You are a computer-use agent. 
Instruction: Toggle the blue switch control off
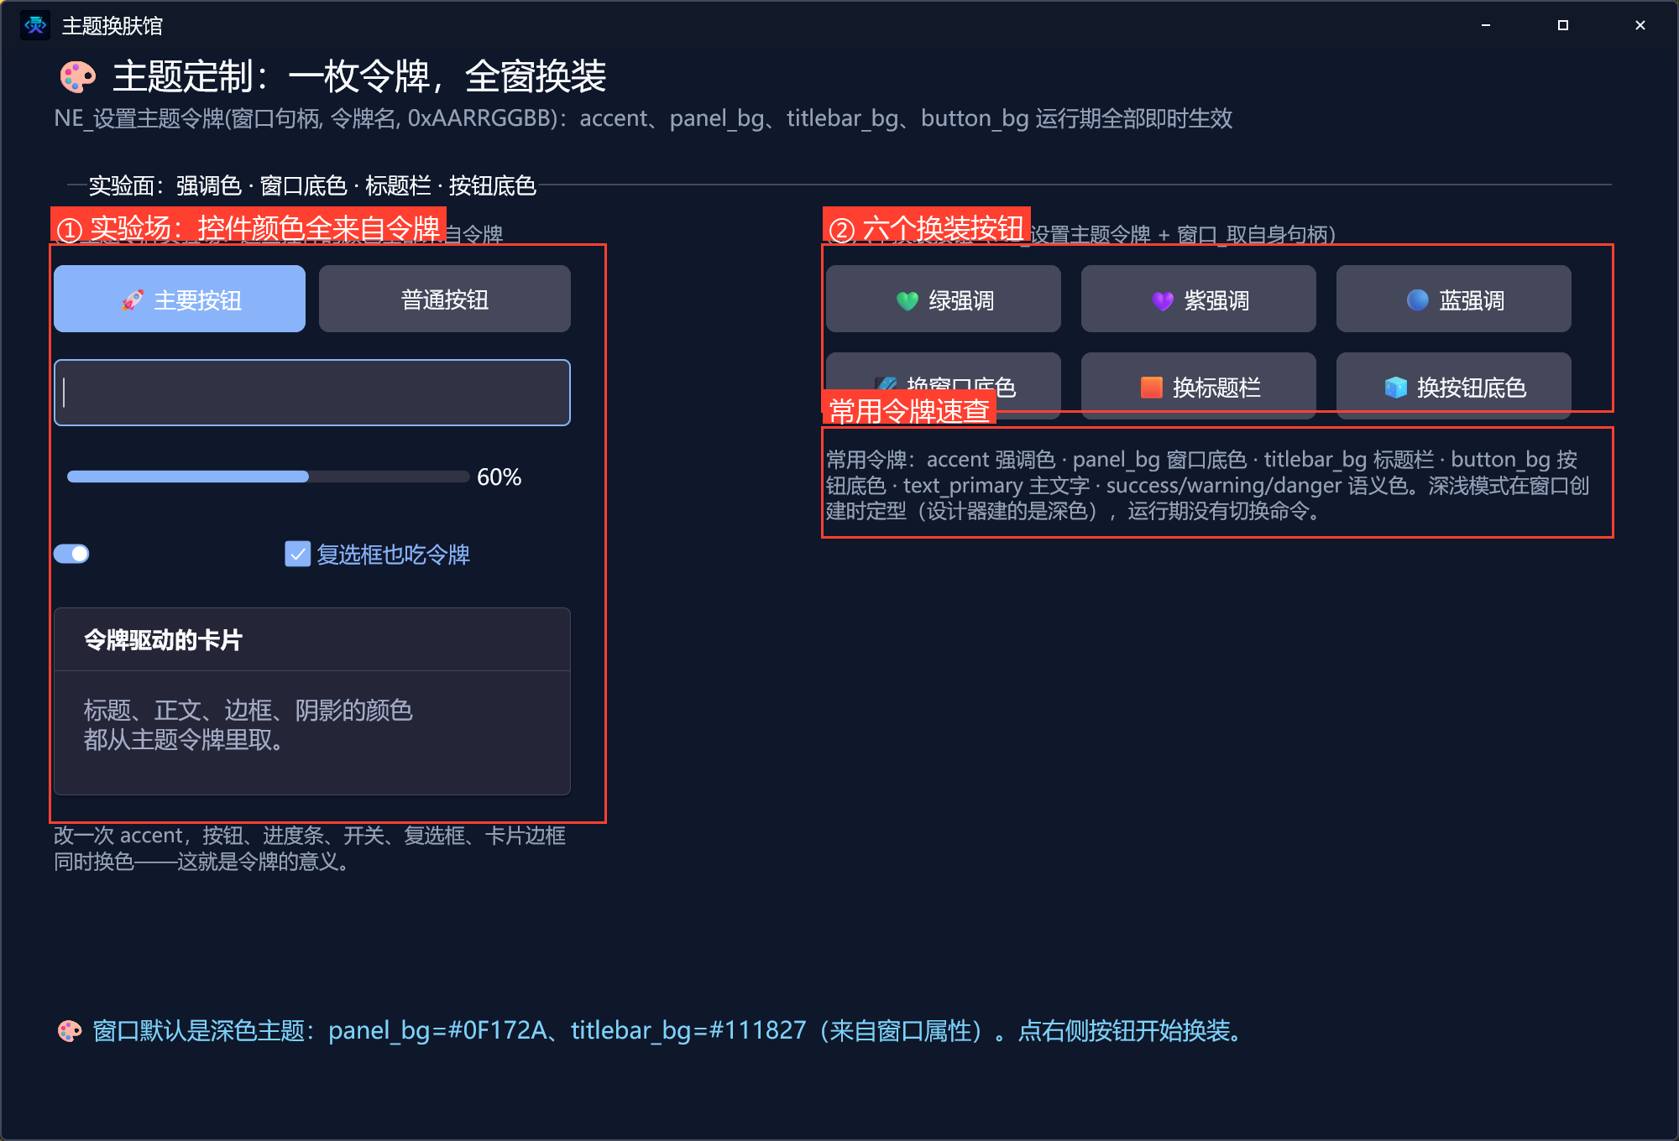(71, 554)
